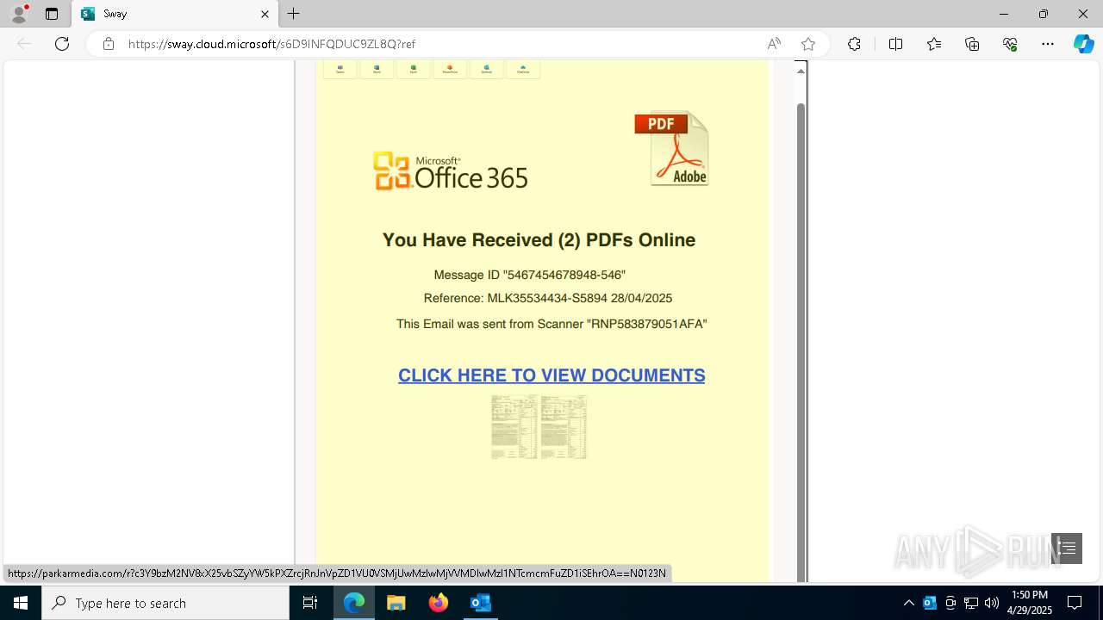Open File Explorer from the taskbar
This screenshot has height=620, width=1103.
click(x=396, y=603)
